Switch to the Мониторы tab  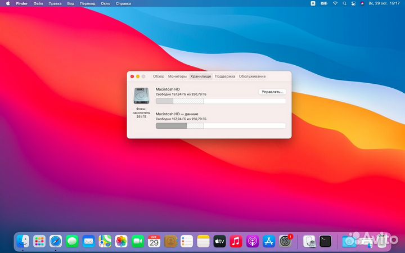click(x=177, y=76)
